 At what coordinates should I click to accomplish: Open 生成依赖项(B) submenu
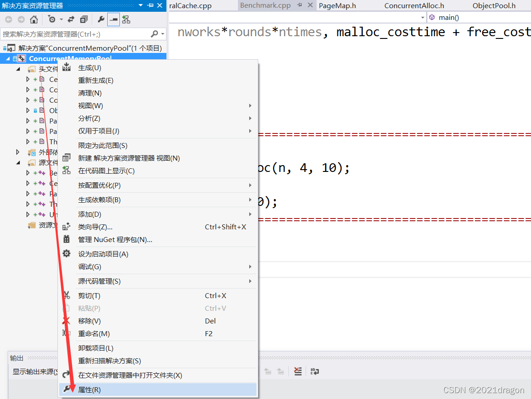pos(158,200)
